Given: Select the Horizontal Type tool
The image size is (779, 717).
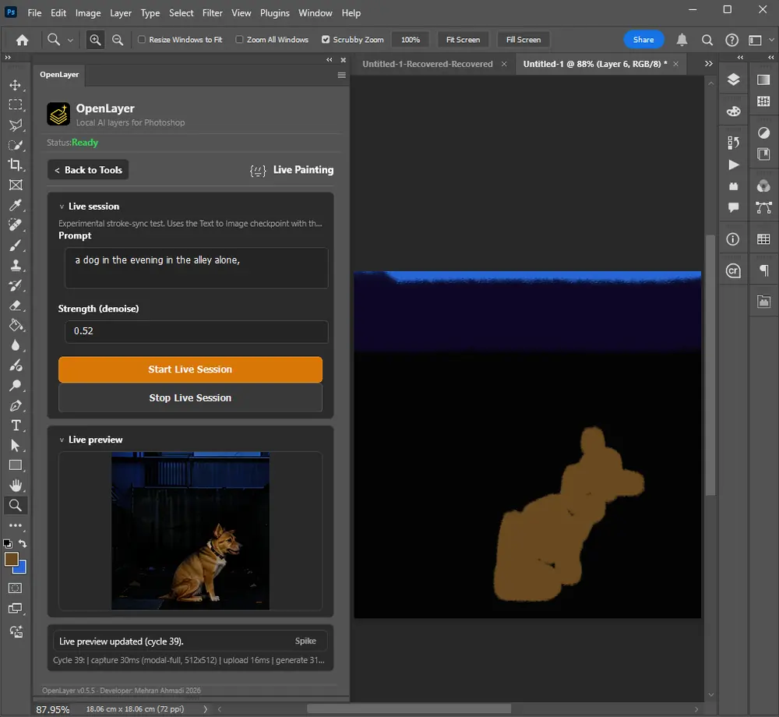Looking at the screenshot, I should pos(16,426).
